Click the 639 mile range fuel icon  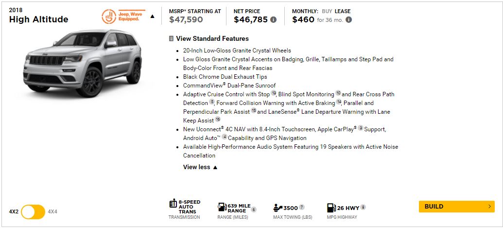click(222, 208)
